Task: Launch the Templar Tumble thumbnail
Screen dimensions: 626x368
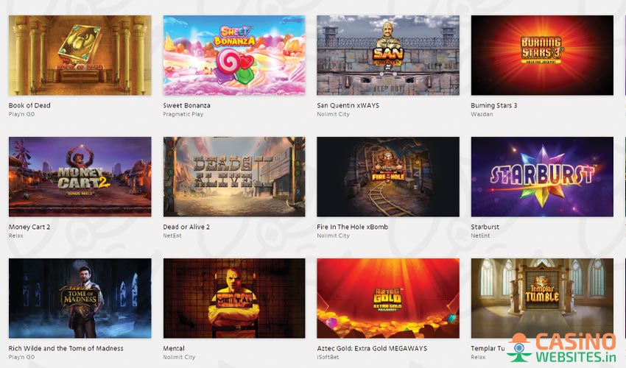Action: click(x=542, y=298)
